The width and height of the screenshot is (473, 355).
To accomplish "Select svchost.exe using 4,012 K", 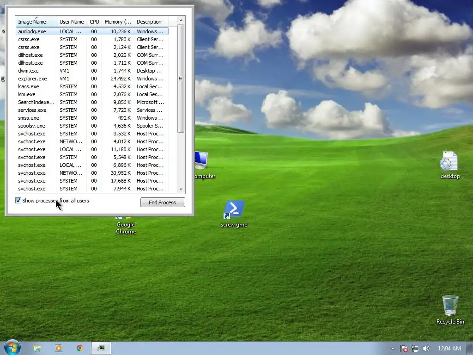I will pyautogui.click(x=92, y=141).
